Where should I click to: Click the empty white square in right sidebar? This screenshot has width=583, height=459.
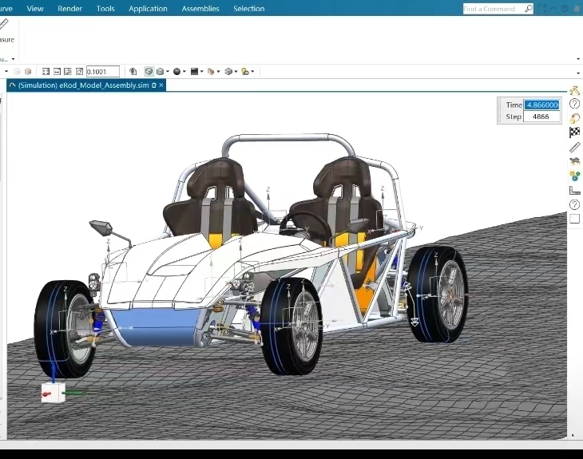point(574,219)
